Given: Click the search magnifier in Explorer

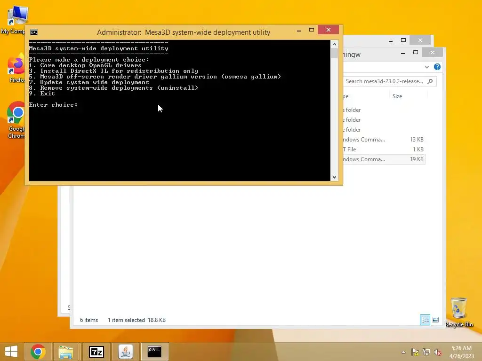Looking at the screenshot, I should coord(430,81).
